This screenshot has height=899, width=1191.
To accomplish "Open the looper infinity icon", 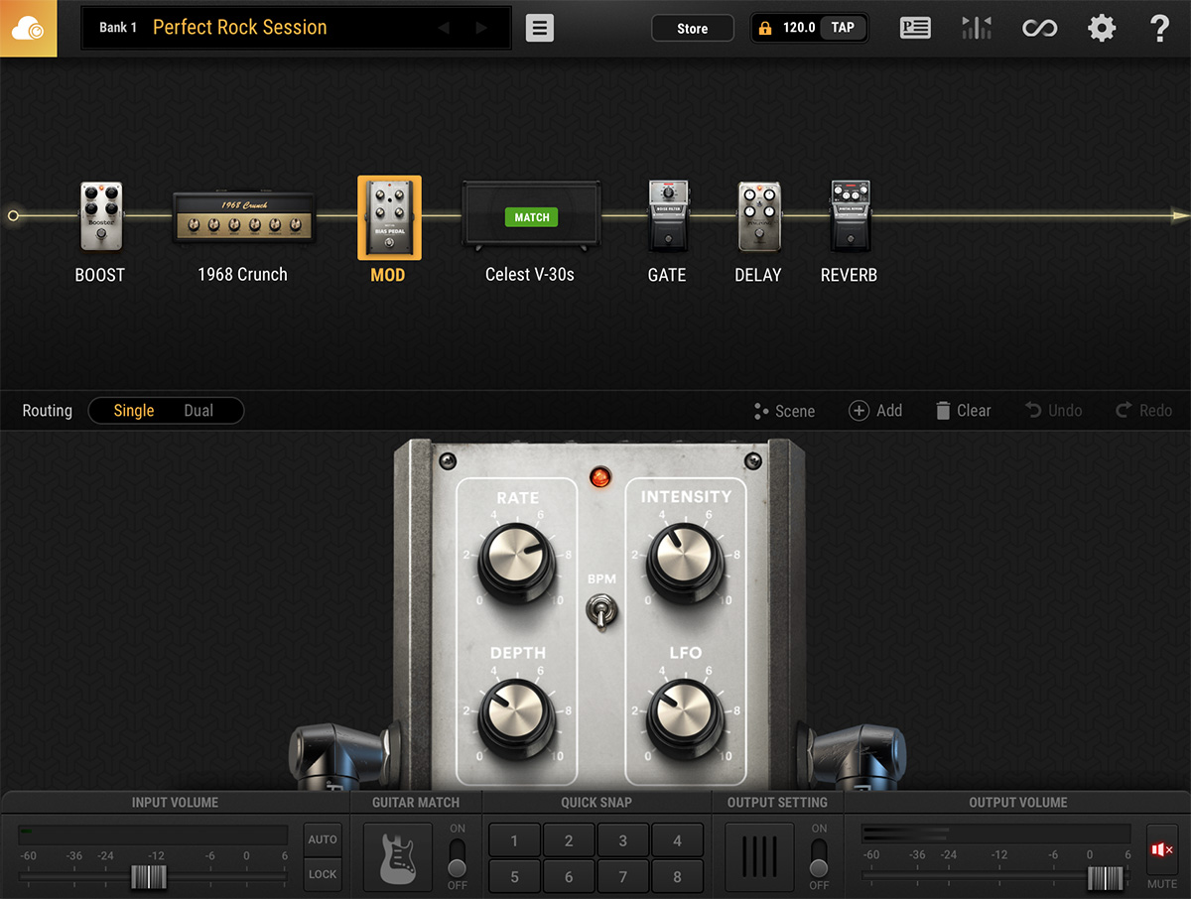I will tap(1039, 28).
